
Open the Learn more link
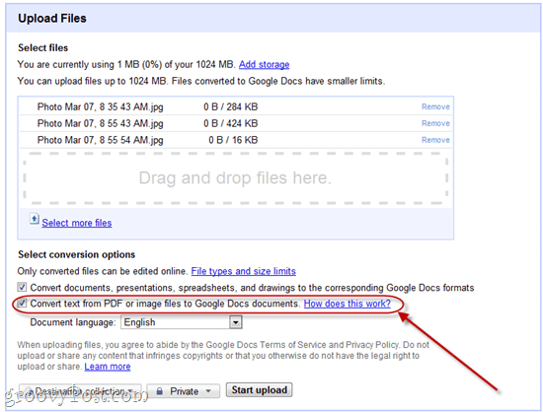(108, 367)
